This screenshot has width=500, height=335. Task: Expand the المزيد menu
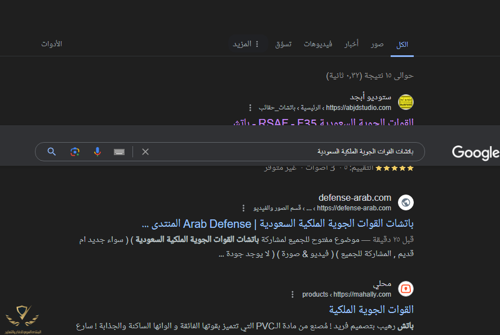(x=246, y=44)
